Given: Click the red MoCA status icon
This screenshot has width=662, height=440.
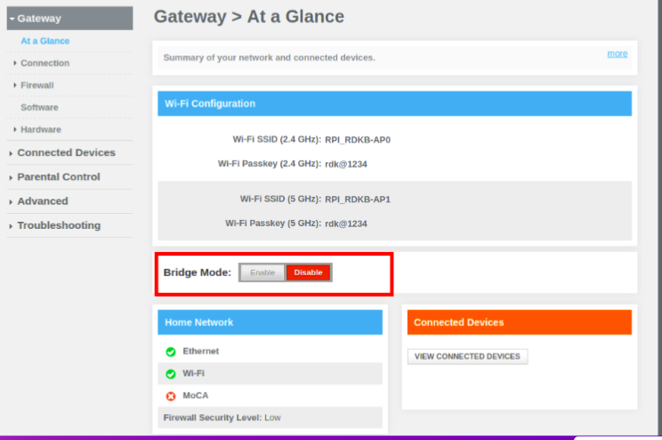Looking at the screenshot, I should click(170, 395).
